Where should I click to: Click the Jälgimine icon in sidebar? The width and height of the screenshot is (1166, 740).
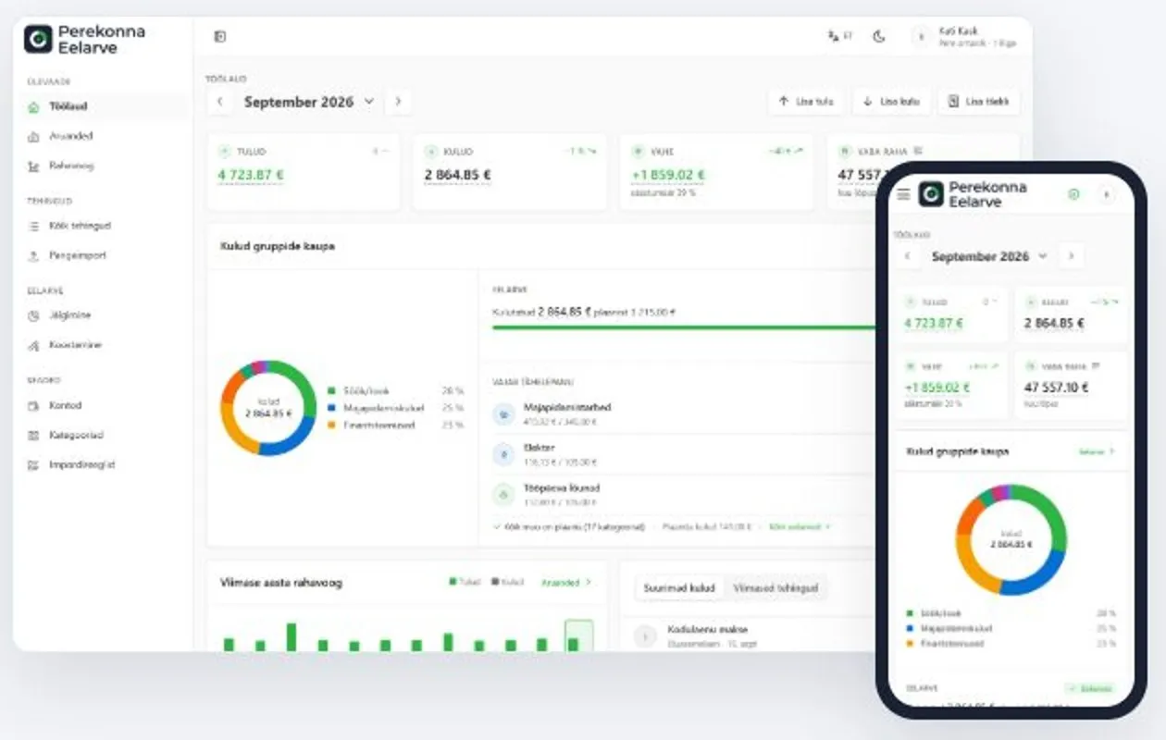[x=33, y=315]
